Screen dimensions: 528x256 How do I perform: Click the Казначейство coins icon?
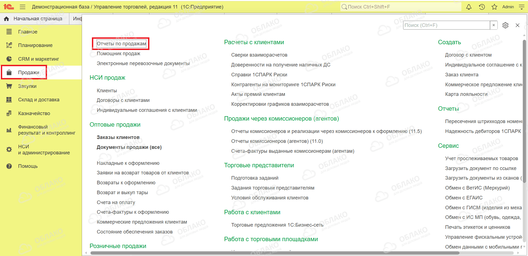(x=9, y=113)
